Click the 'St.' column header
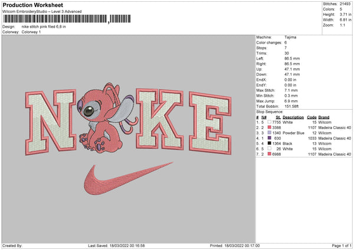The image size is (354, 250). tap(278, 117)
